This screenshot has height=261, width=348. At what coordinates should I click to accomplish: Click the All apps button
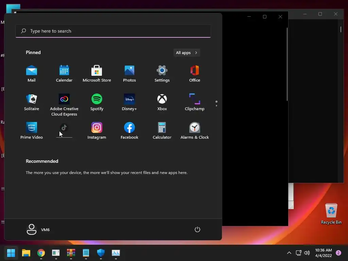pyautogui.click(x=187, y=53)
